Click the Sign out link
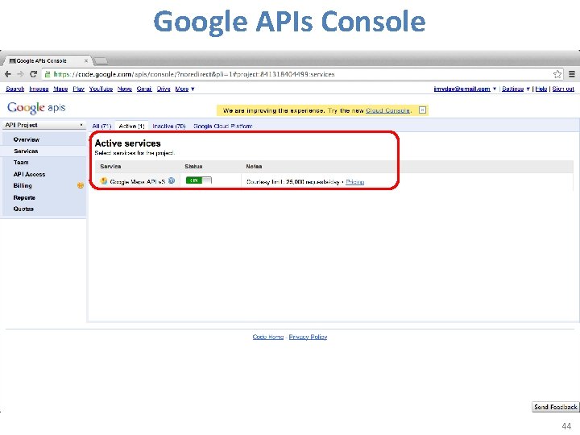 pyautogui.click(x=563, y=89)
